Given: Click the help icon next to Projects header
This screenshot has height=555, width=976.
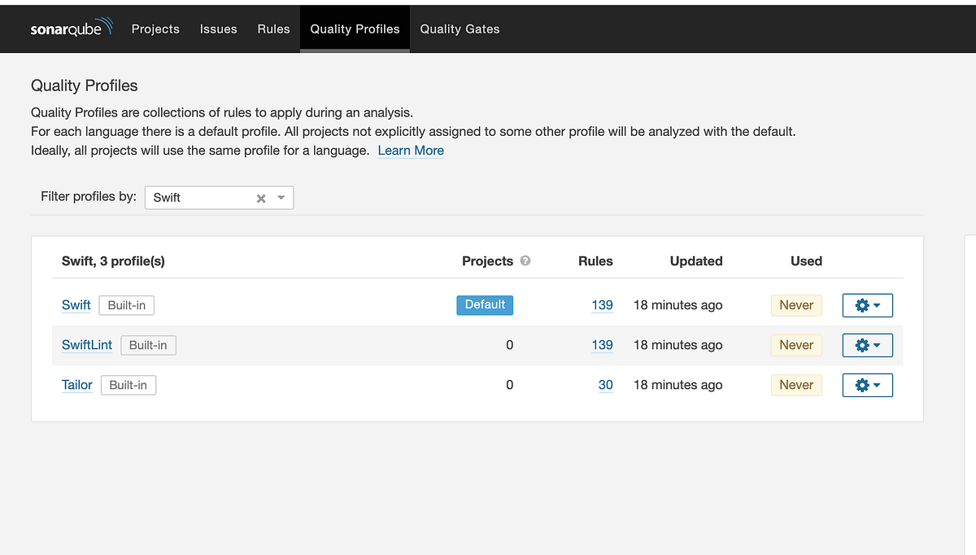Looking at the screenshot, I should click(x=525, y=261).
